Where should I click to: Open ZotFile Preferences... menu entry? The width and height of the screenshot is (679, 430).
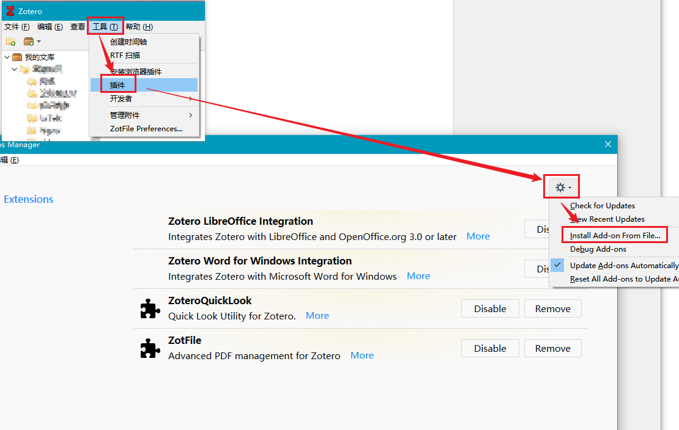click(146, 128)
